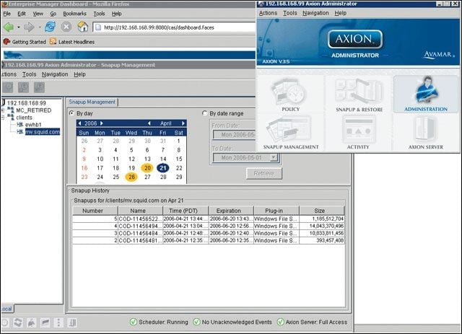Open the Forward button history dropdown

tap(40, 27)
